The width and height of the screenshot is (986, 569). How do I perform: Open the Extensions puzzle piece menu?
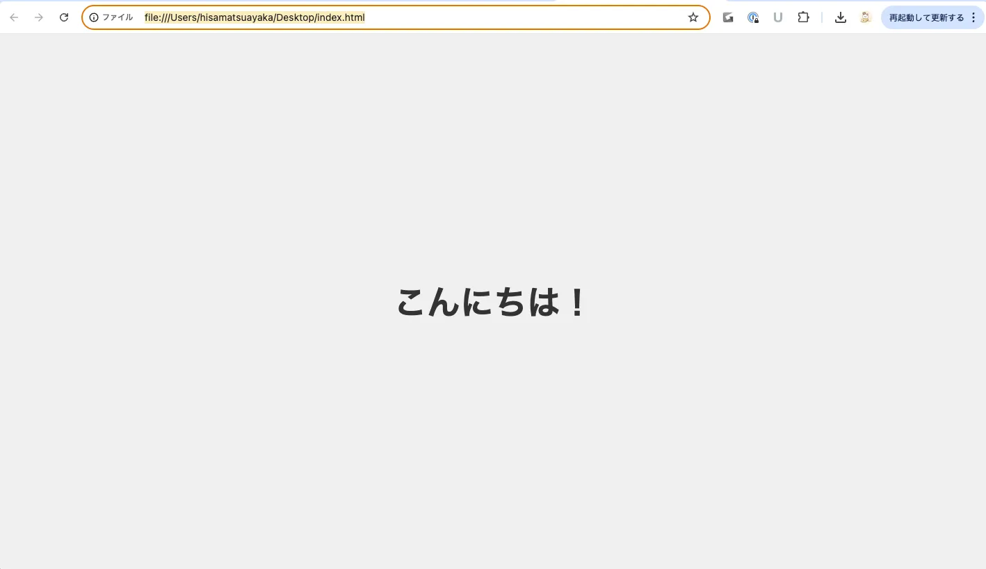(x=803, y=17)
